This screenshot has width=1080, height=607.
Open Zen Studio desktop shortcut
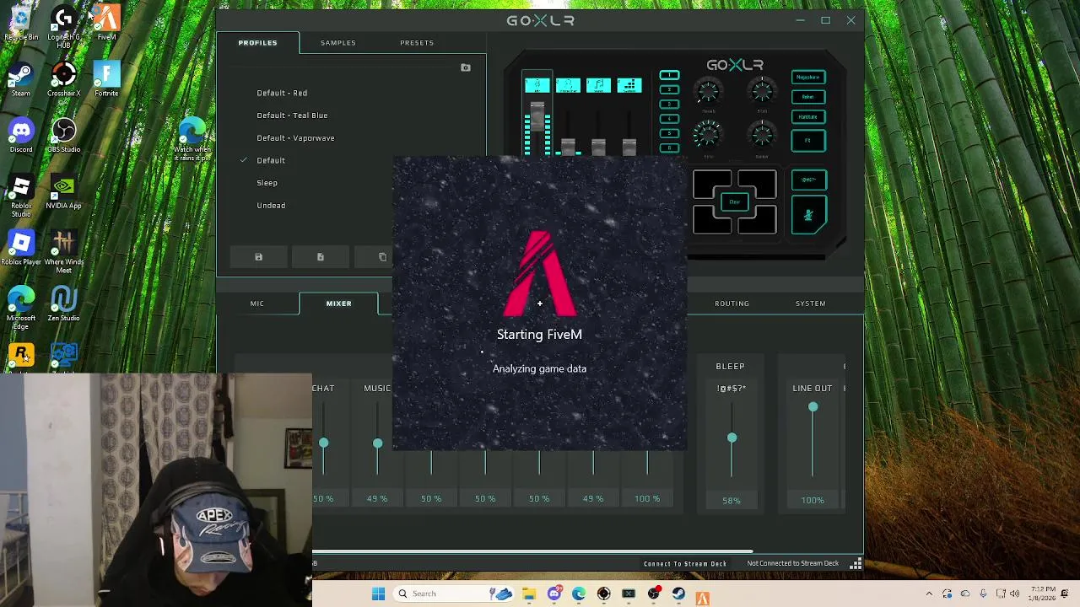(x=63, y=304)
